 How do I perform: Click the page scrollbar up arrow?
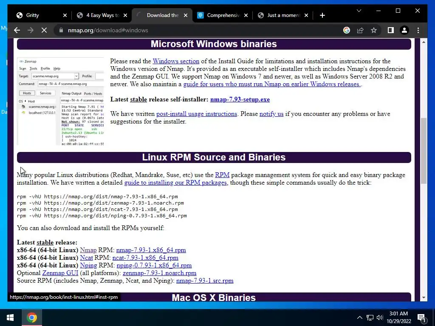point(424,42)
